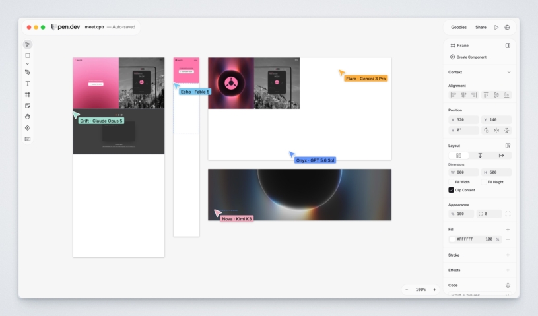Click the Onyx · GPT 5.6 Sol label
Viewport: 538px width, 316px height.
(x=315, y=160)
